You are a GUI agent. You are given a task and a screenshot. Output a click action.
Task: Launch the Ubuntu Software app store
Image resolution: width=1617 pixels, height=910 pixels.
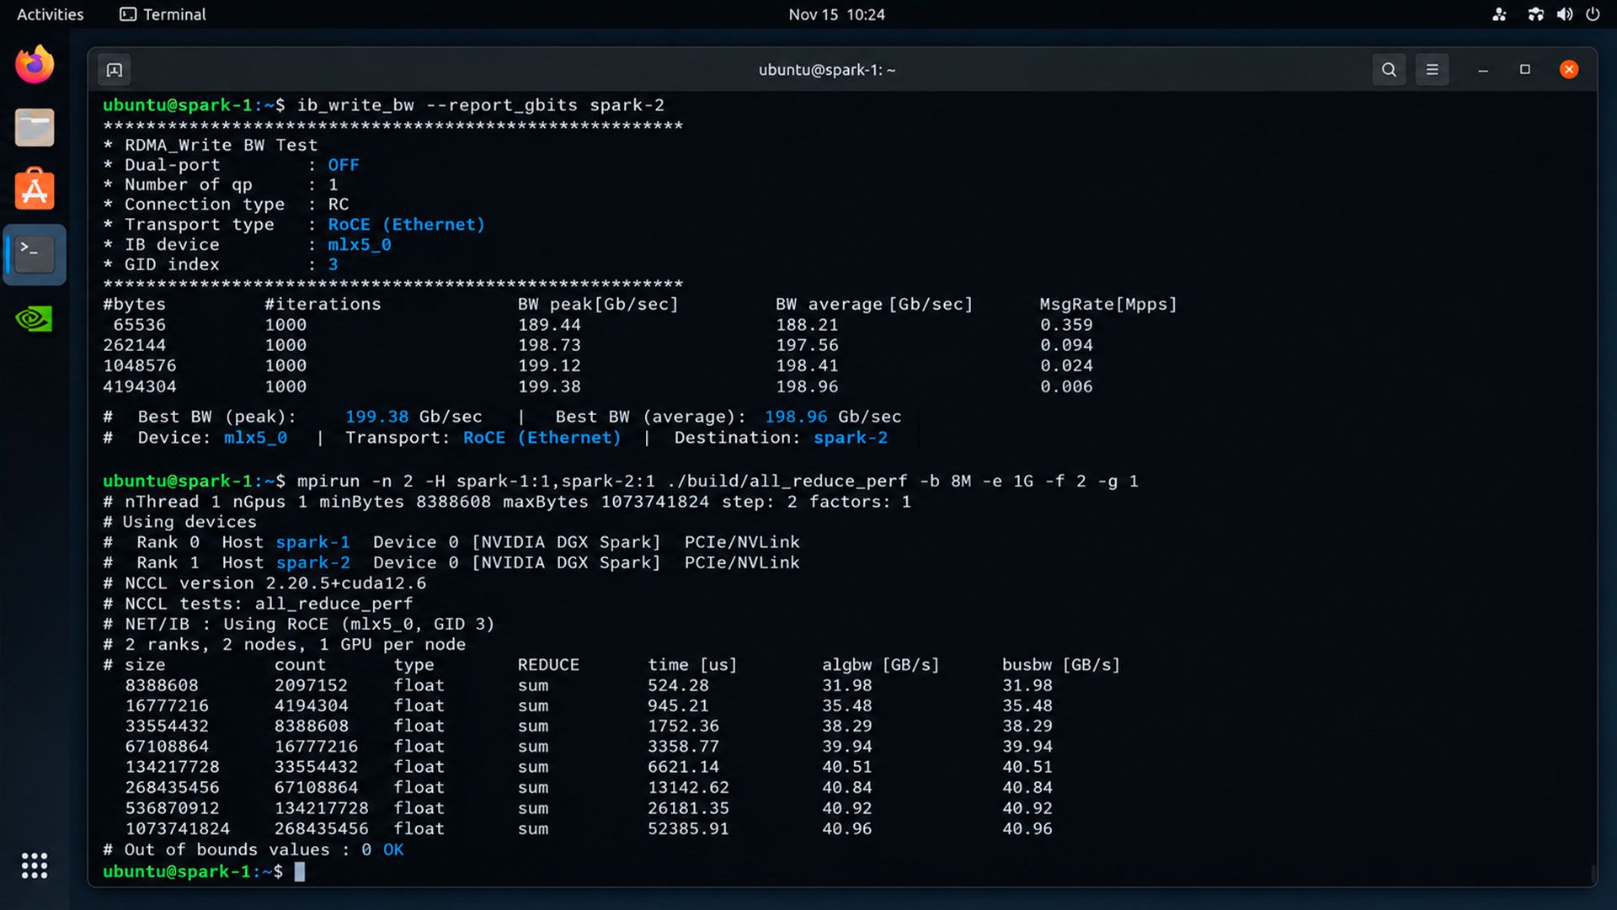pyautogui.click(x=35, y=189)
